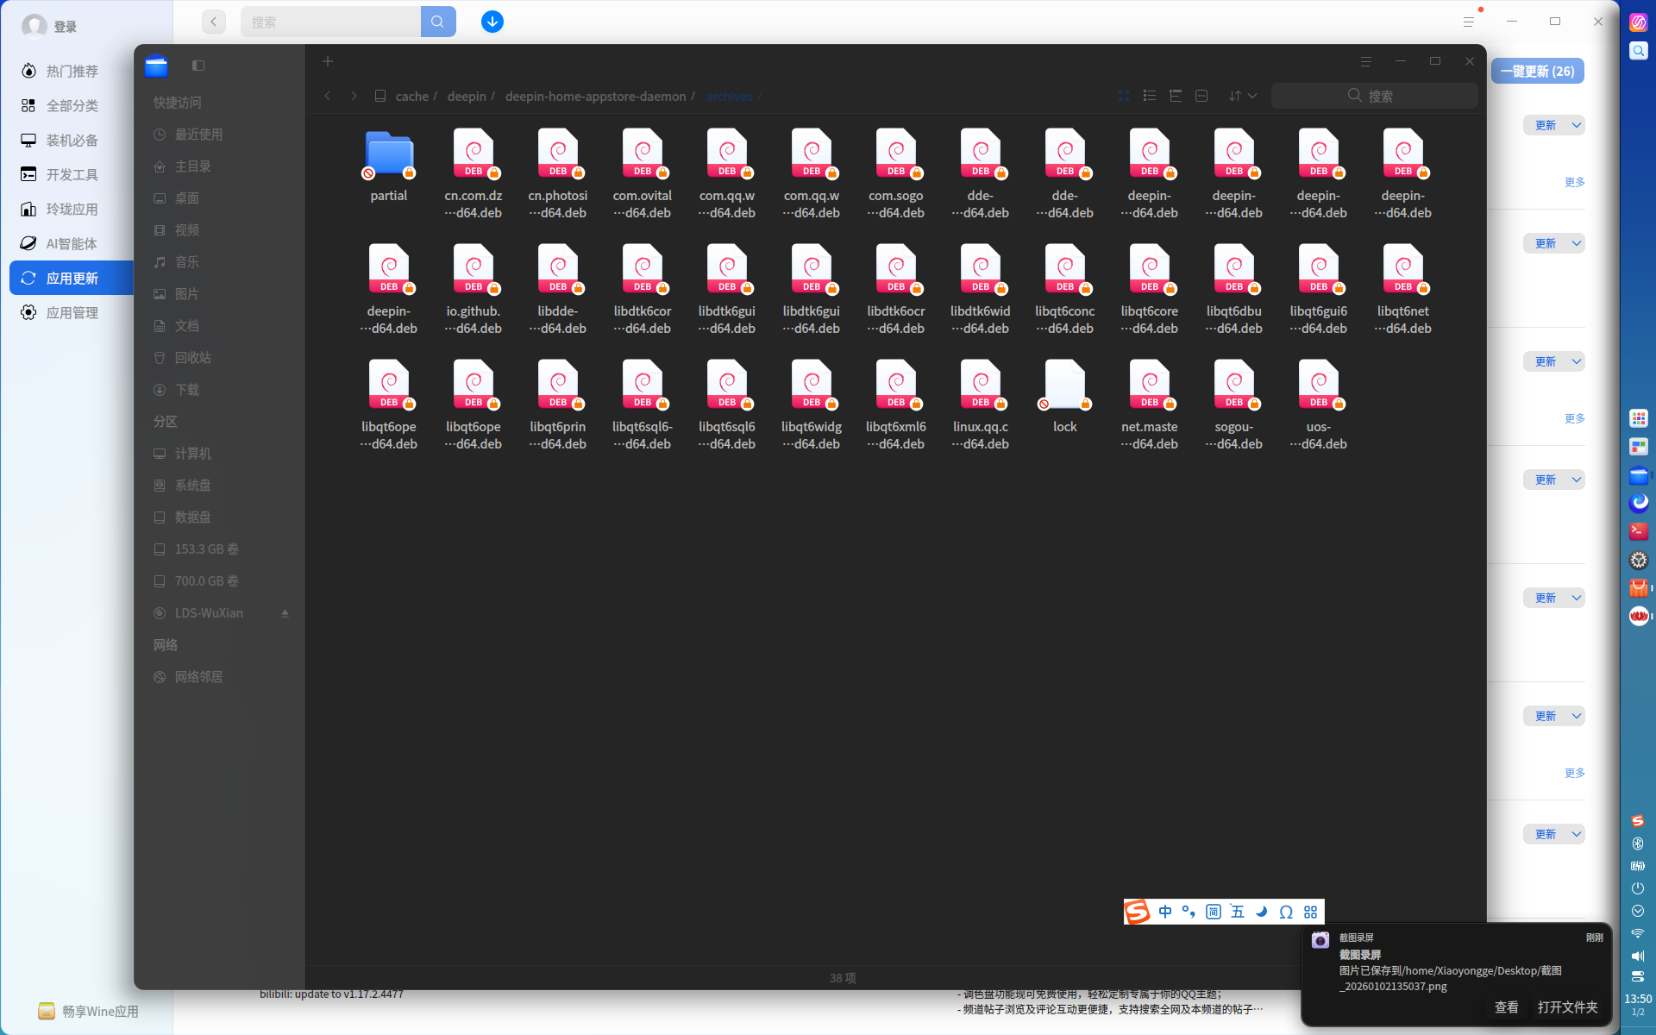Open 回收站 in the sidebar

click(192, 358)
